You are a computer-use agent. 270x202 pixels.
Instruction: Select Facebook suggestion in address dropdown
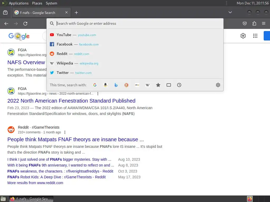135,44
